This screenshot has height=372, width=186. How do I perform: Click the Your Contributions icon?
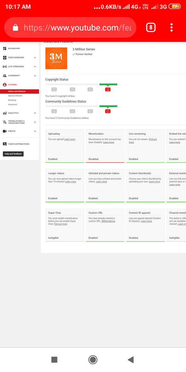(5, 144)
